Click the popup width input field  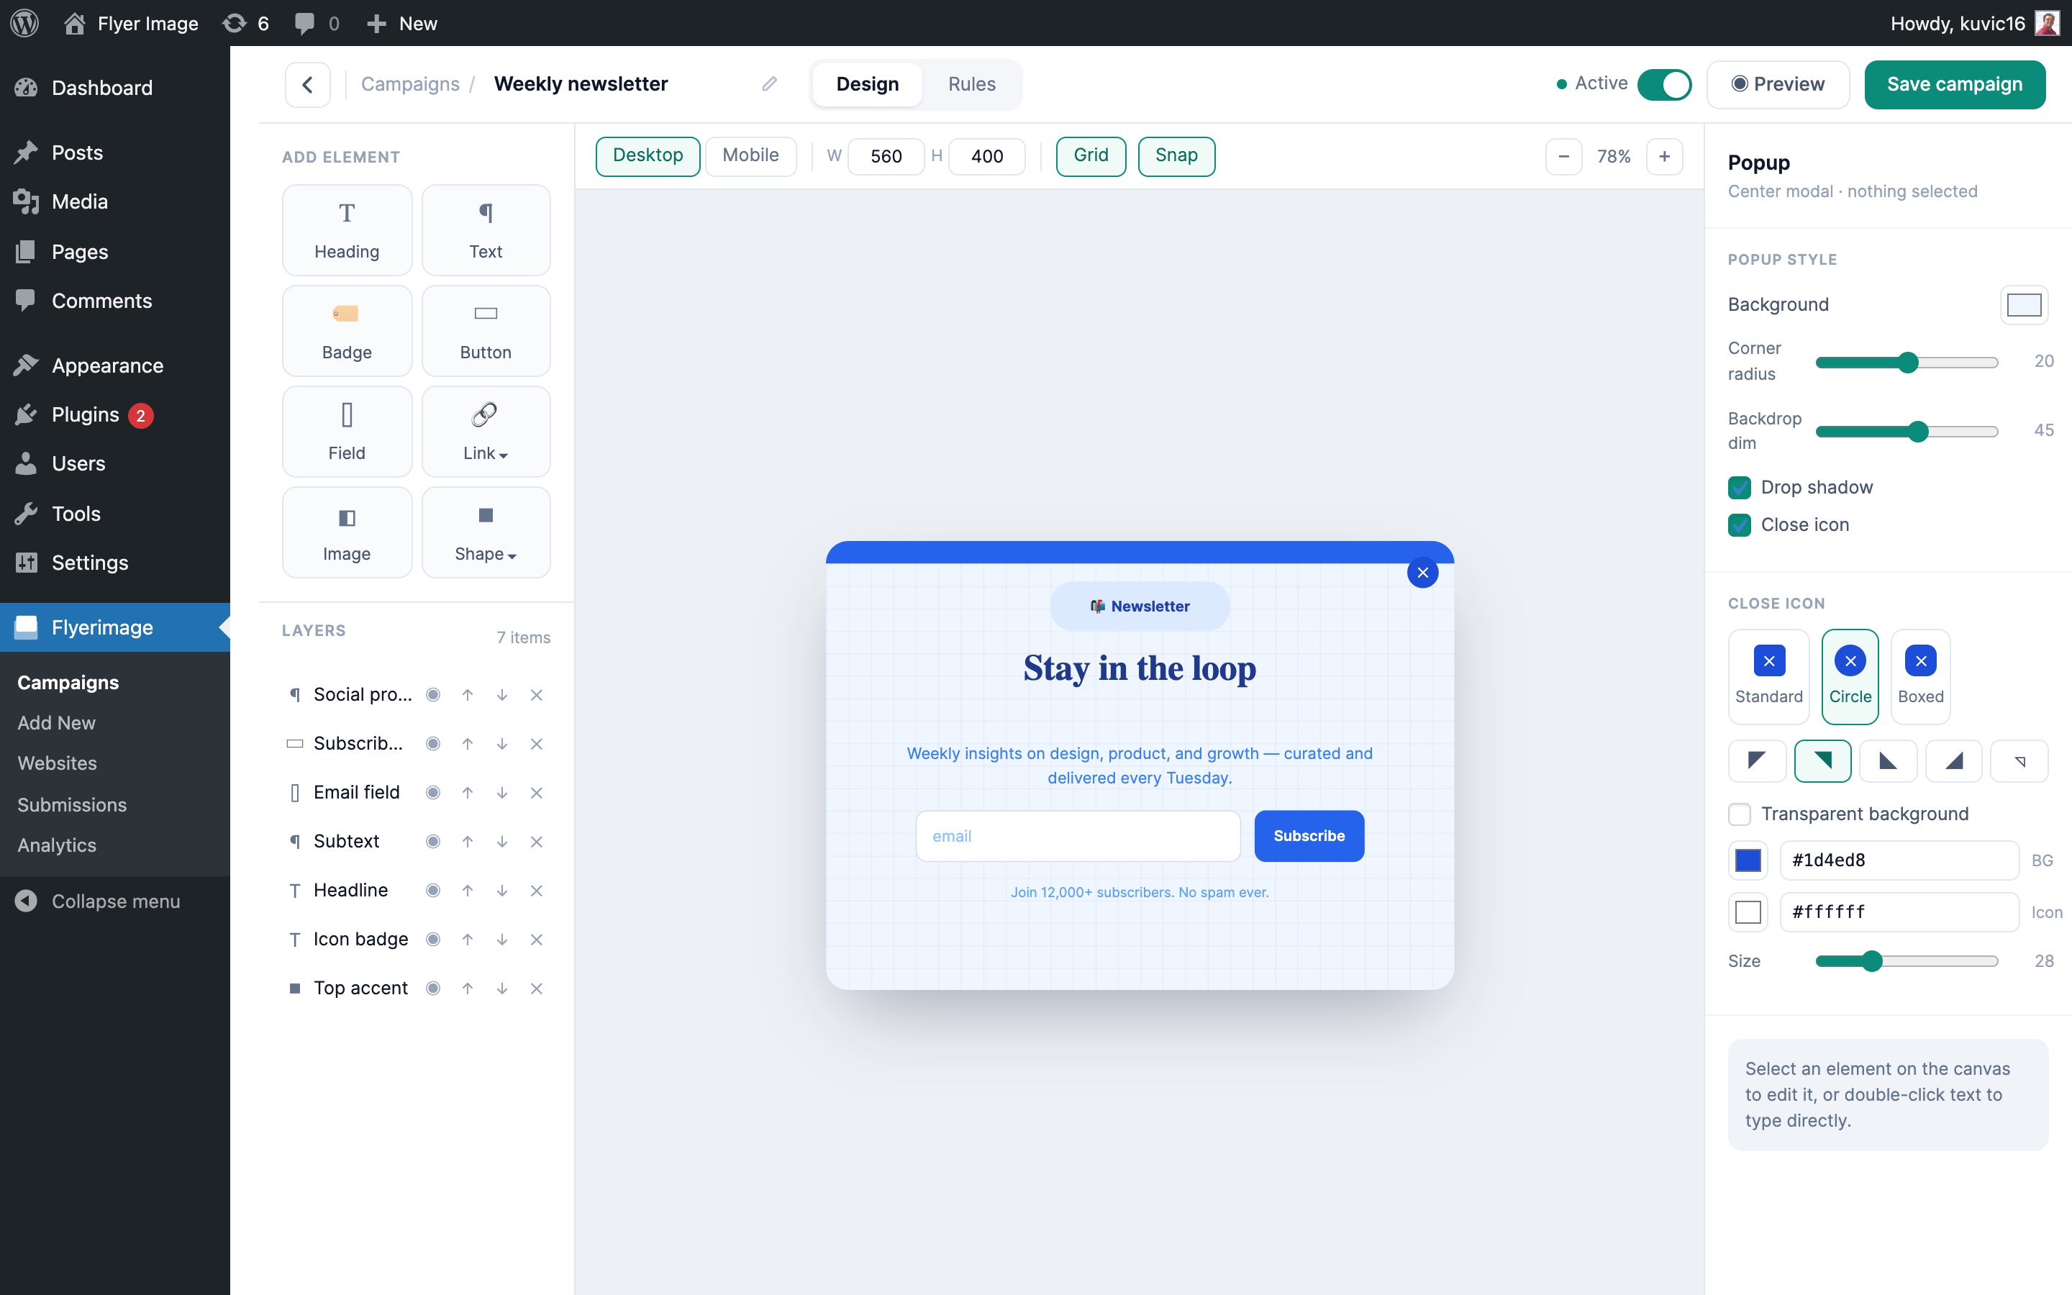tap(886, 156)
